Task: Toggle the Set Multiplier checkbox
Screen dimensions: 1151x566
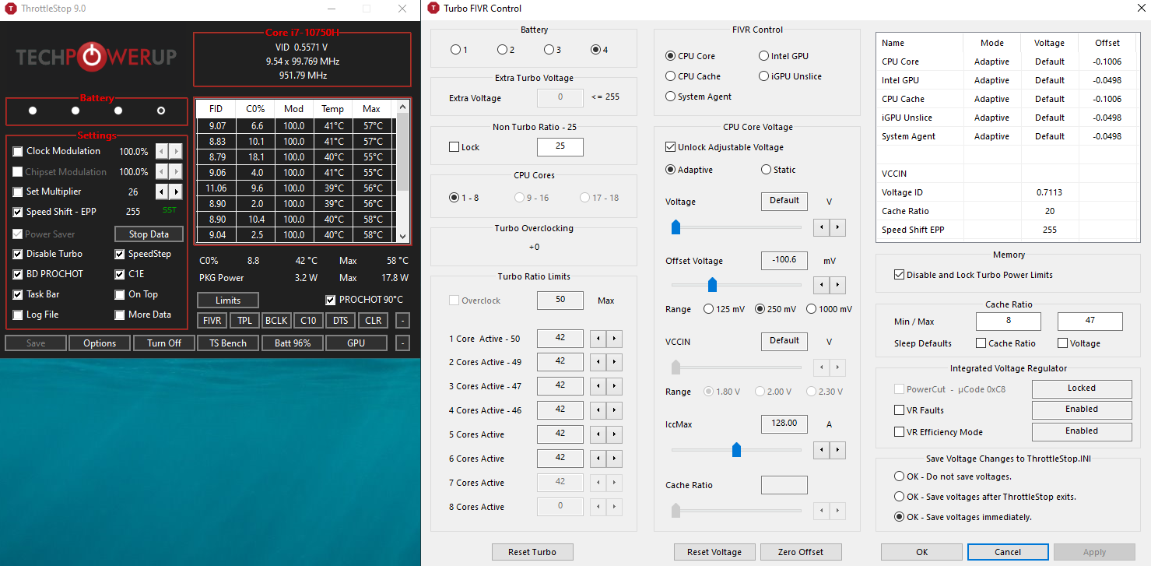Action: click(18, 192)
